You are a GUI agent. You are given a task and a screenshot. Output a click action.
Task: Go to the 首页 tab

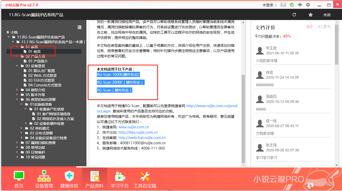pyautogui.click(x=19, y=179)
